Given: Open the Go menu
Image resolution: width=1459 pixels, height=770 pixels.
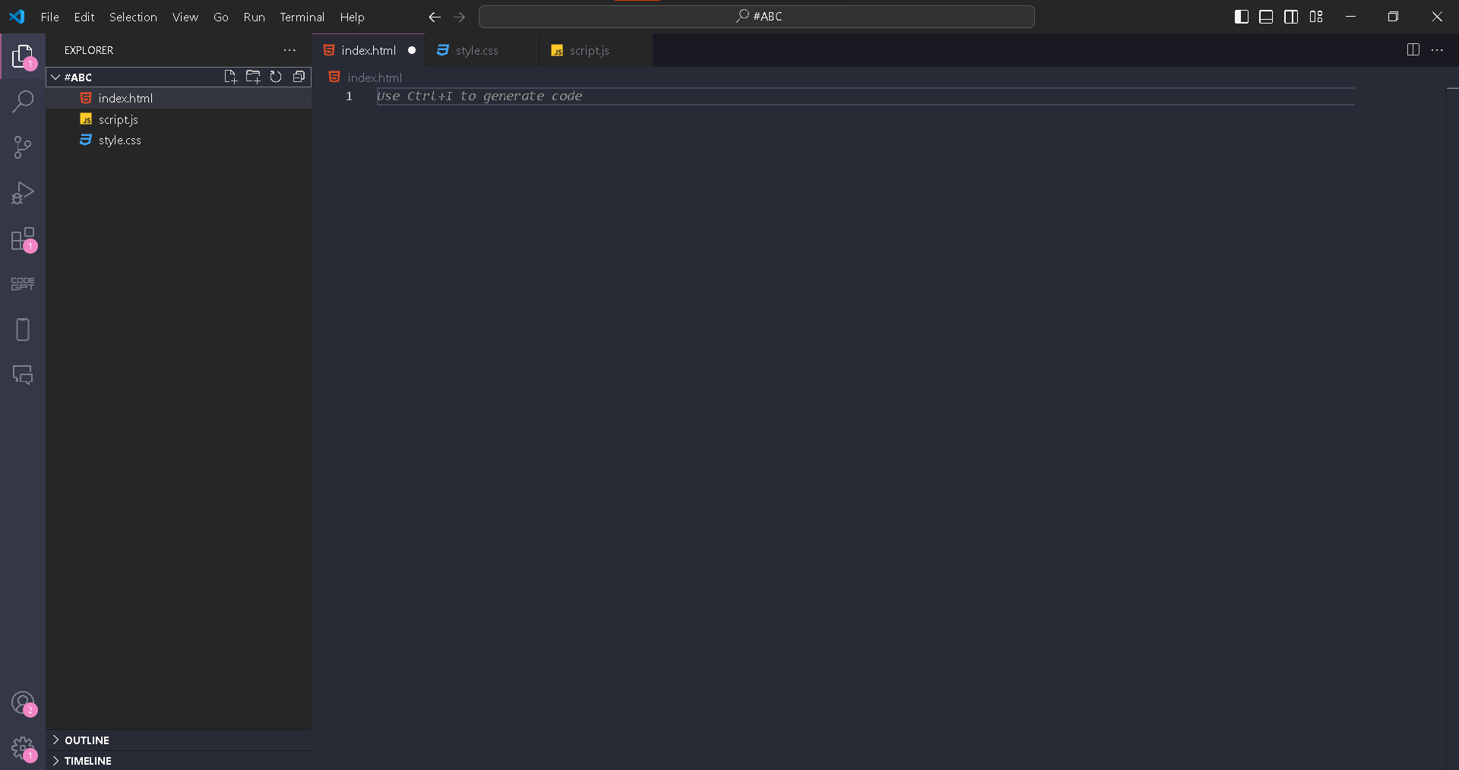Looking at the screenshot, I should (221, 17).
